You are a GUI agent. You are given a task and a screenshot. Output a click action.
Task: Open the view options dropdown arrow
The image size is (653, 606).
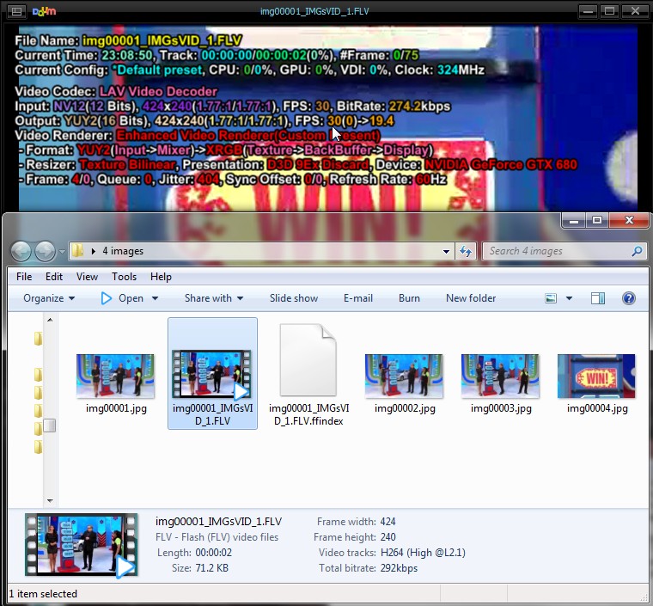569,298
